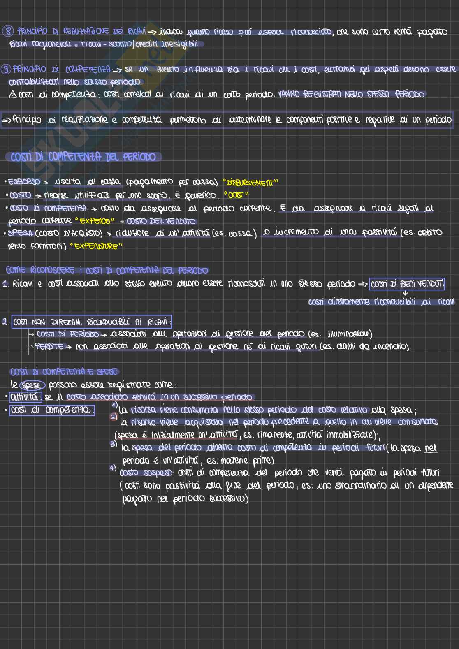Select the yellow 'EXPENCE' term
This screenshot has height=649, width=459.
pos(95,221)
